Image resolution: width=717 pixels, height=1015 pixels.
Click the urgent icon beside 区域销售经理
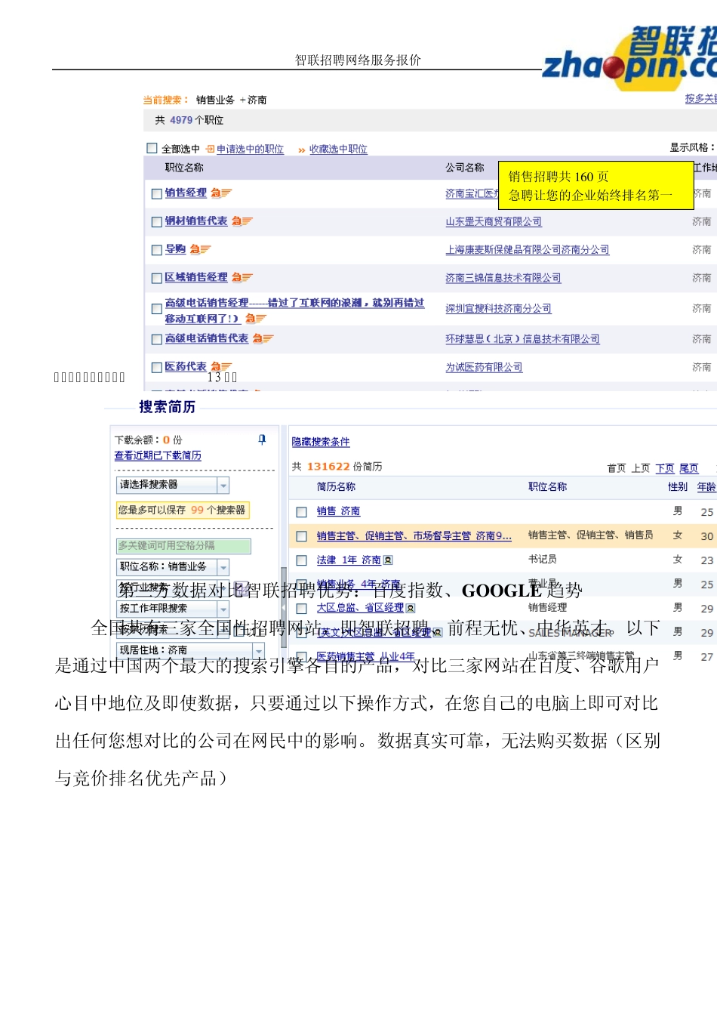[x=242, y=278]
